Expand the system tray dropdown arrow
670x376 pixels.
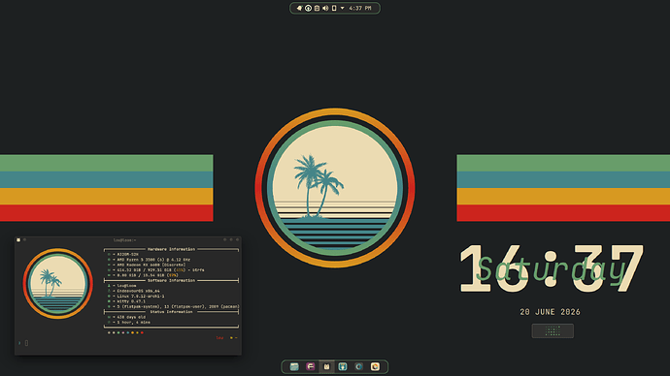point(342,8)
